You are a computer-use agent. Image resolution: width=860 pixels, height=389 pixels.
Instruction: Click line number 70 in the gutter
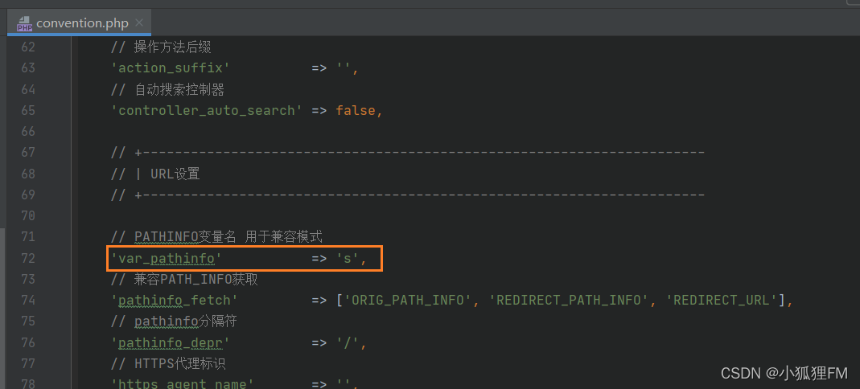(x=28, y=215)
